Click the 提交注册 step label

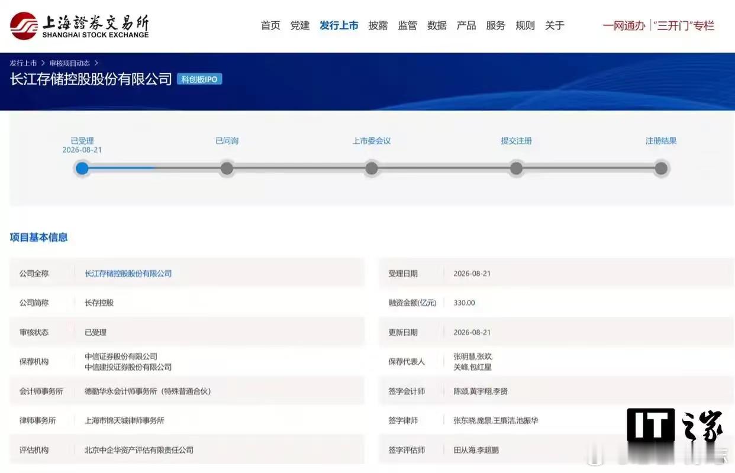517,141
